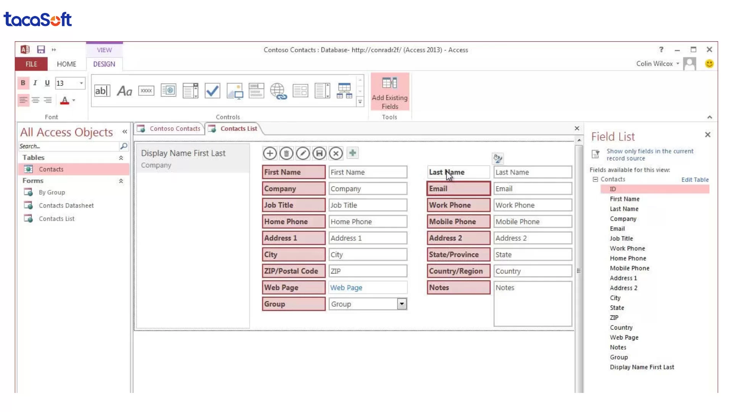733x412 pixels.
Task: Open the Group combo box dropdown
Action: (402, 304)
